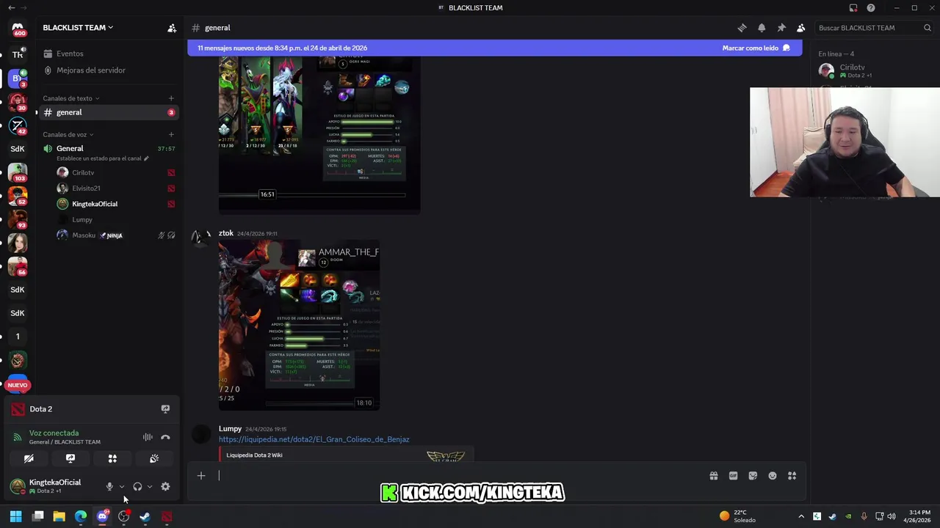940x528 pixels.
Task: Open noise suppression waveform icon
Action: pyautogui.click(x=148, y=437)
